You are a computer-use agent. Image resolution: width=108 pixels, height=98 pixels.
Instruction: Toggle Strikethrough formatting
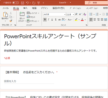point(59,20)
